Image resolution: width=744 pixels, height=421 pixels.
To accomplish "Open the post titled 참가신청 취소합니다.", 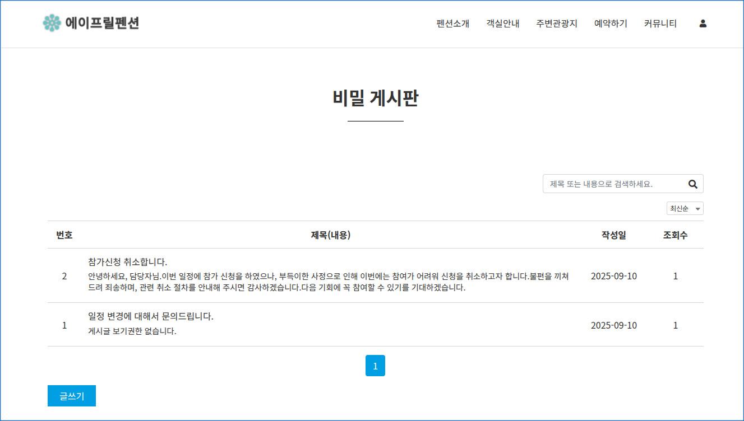I will coord(128,261).
